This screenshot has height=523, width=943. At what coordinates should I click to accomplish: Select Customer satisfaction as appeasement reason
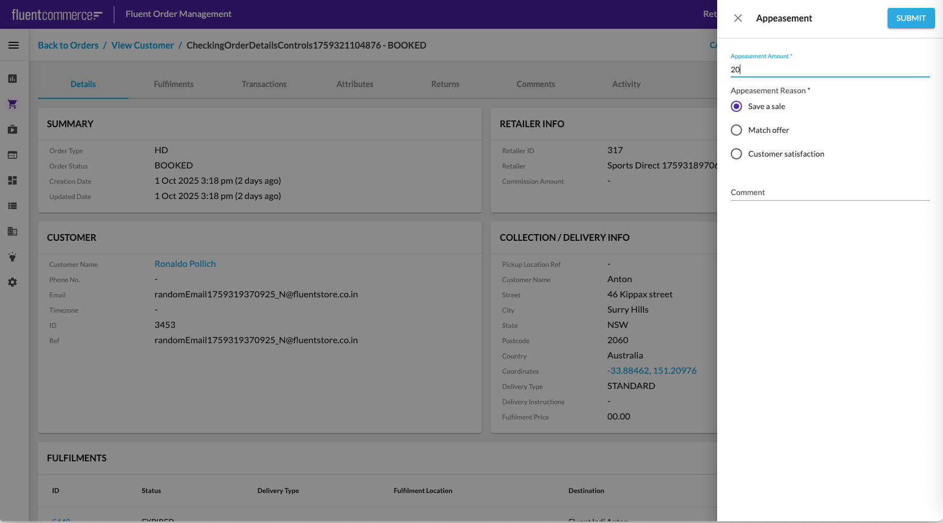click(736, 154)
